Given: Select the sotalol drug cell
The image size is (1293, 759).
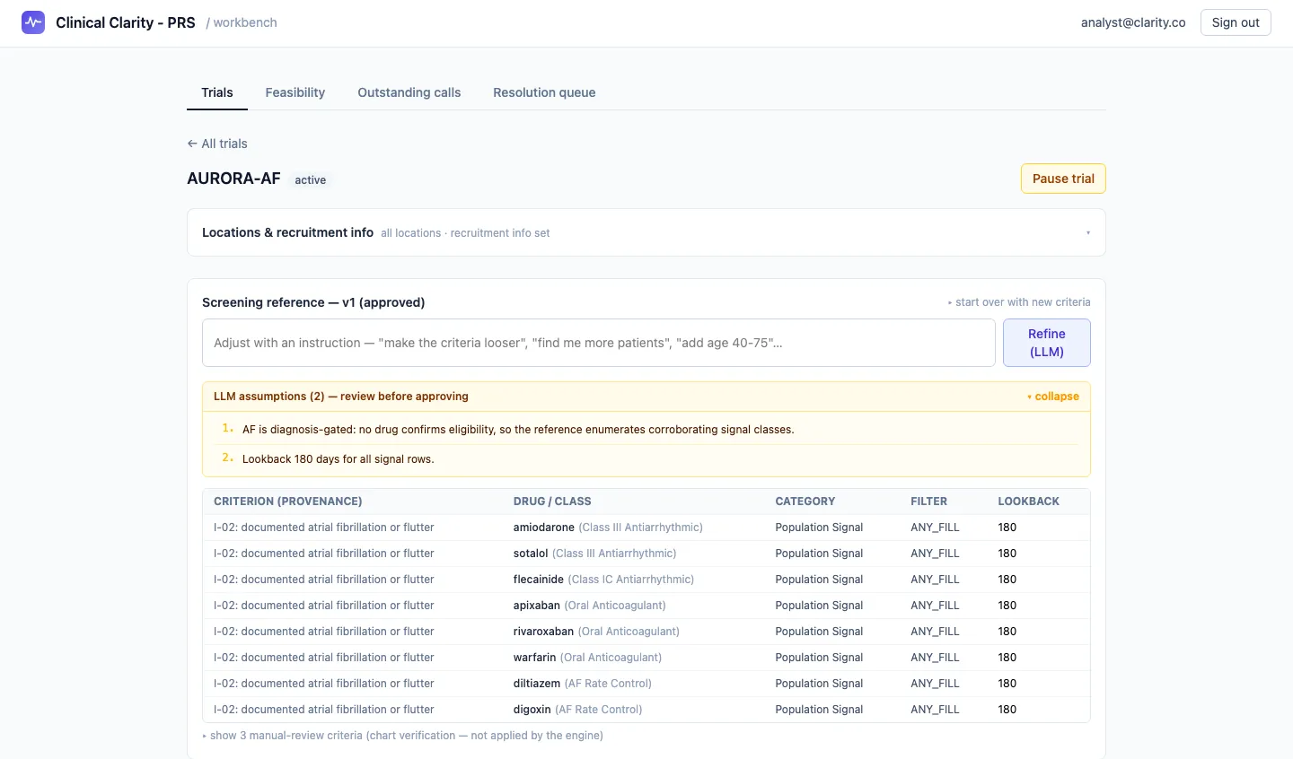Looking at the screenshot, I should pyautogui.click(x=594, y=554).
